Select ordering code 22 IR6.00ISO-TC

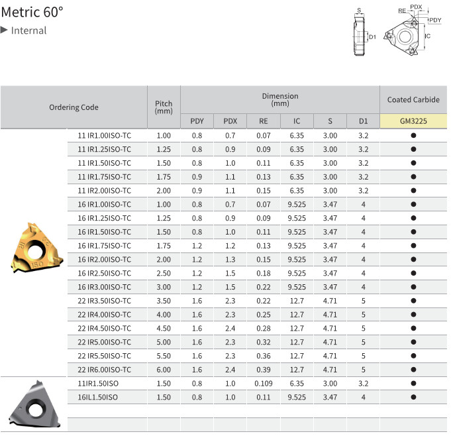(105, 370)
